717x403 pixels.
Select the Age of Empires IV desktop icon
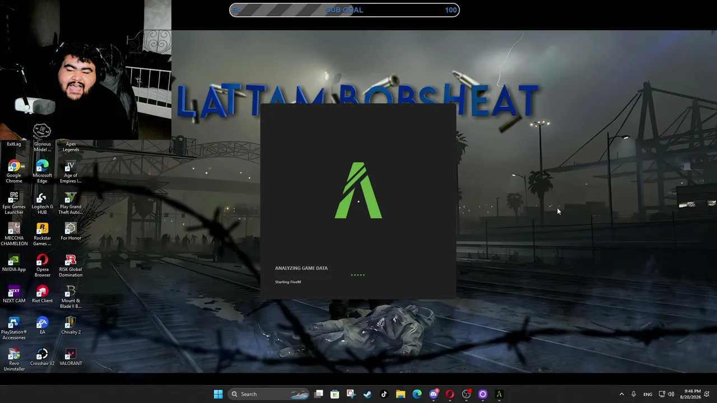pyautogui.click(x=71, y=172)
